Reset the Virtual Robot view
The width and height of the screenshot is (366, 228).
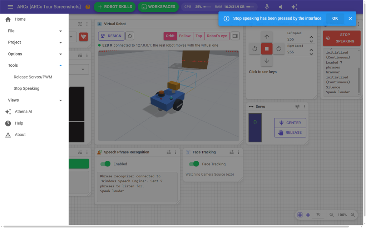[x=130, y=36]
